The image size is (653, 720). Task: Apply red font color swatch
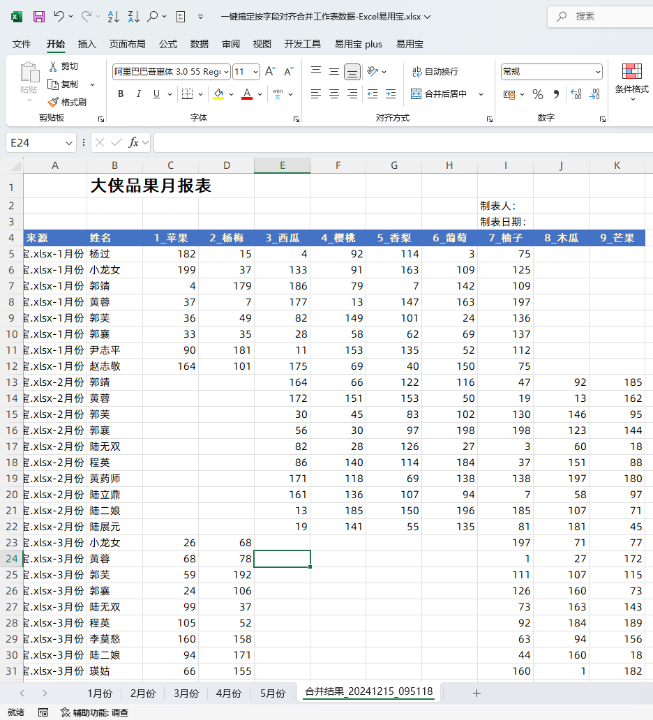pyautogui.click(x=247, y=94)
